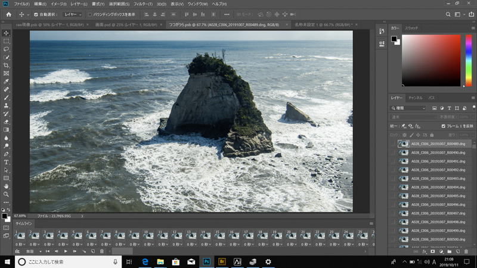This screenshot has width=477, height=268.
Task: Select the Type tool
Action: coord(7,162)
